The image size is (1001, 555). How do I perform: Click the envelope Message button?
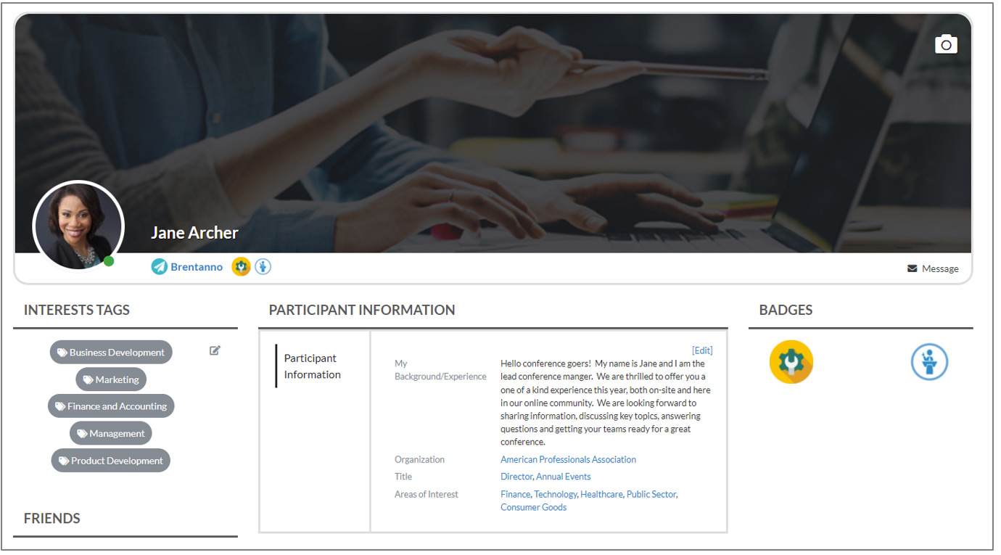[933, 268]
